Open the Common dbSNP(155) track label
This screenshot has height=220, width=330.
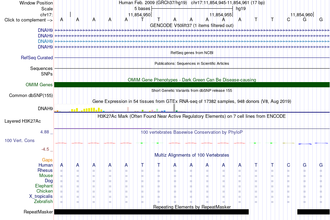(x=31, y=96)
